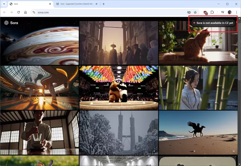This screenshot has height=166, width=241.
Task: Click the Sora logo in page header
Action: (11, 23)
